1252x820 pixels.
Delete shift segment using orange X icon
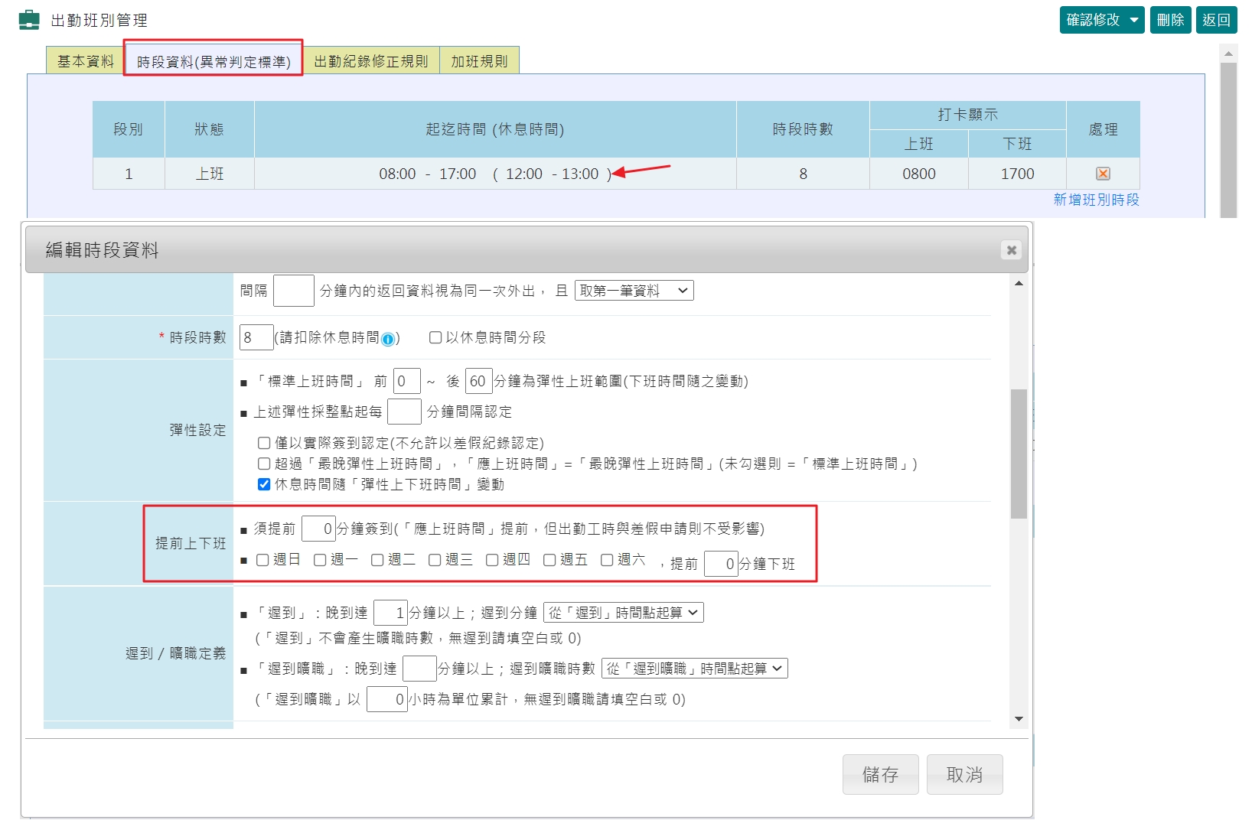tap(1102, 174)
